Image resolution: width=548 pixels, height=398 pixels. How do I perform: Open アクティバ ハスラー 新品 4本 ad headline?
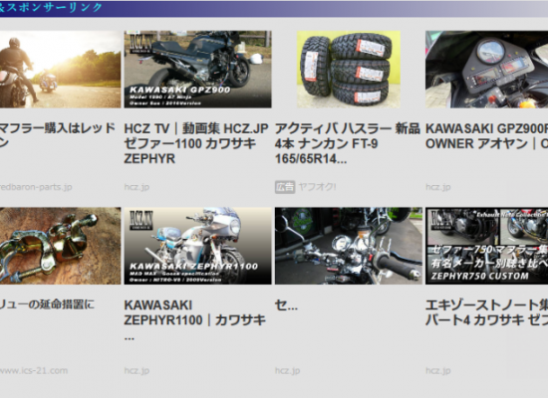(x=347, y=143)
